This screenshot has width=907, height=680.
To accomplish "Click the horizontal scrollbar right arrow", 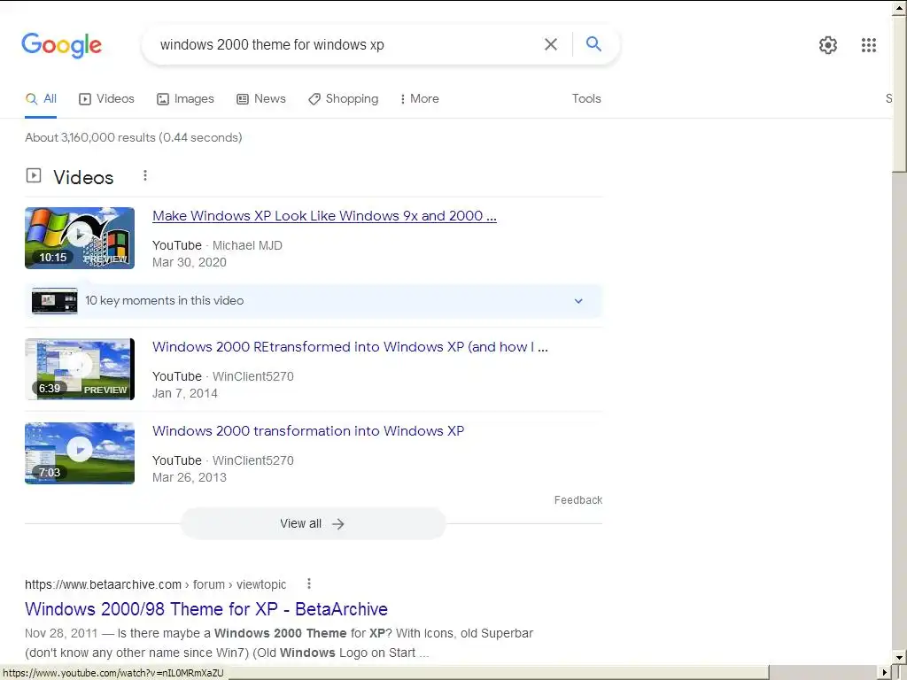I will pos(885,673).
